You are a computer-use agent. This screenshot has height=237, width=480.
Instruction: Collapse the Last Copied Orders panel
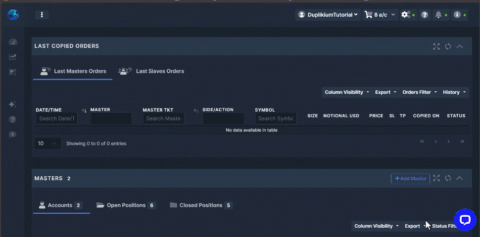click(x=460, y=46)
